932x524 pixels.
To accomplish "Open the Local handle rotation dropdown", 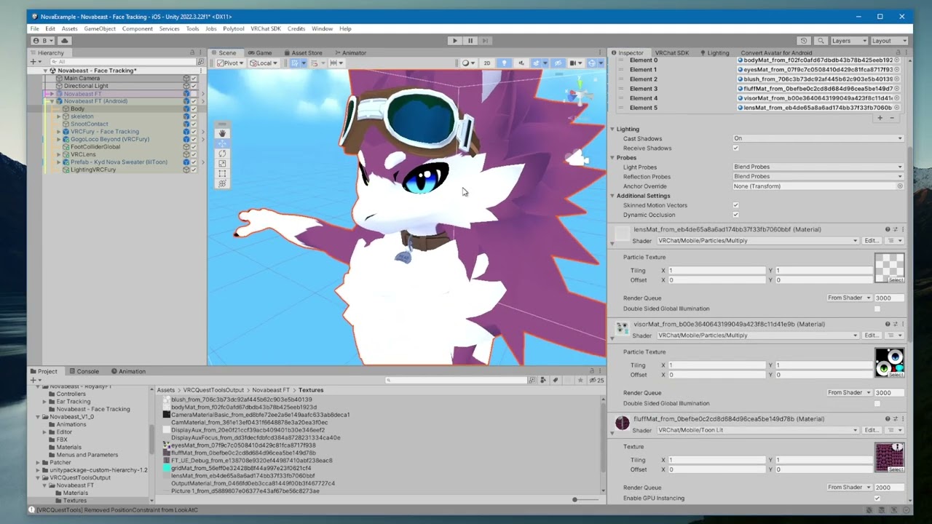I will coord(264,63).
